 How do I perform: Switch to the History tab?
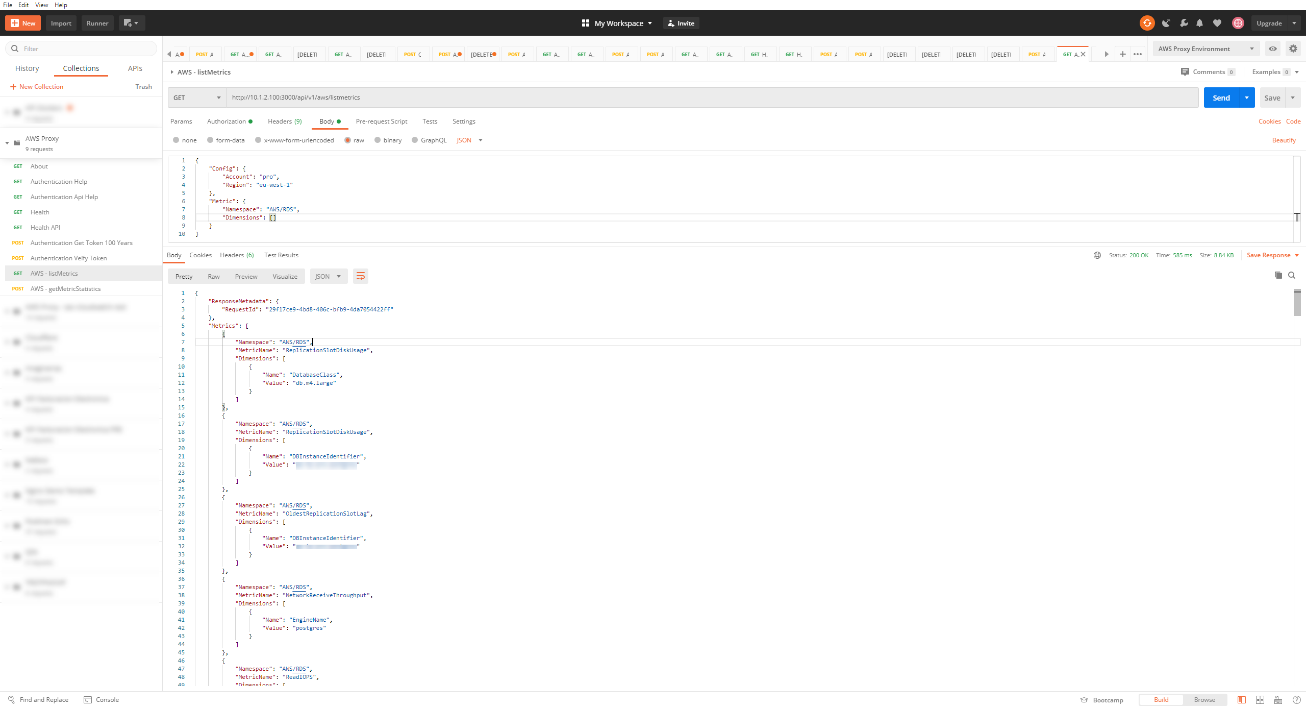[x=27, y=68]
